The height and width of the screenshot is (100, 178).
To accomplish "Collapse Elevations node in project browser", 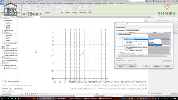I will pos(3,34).
